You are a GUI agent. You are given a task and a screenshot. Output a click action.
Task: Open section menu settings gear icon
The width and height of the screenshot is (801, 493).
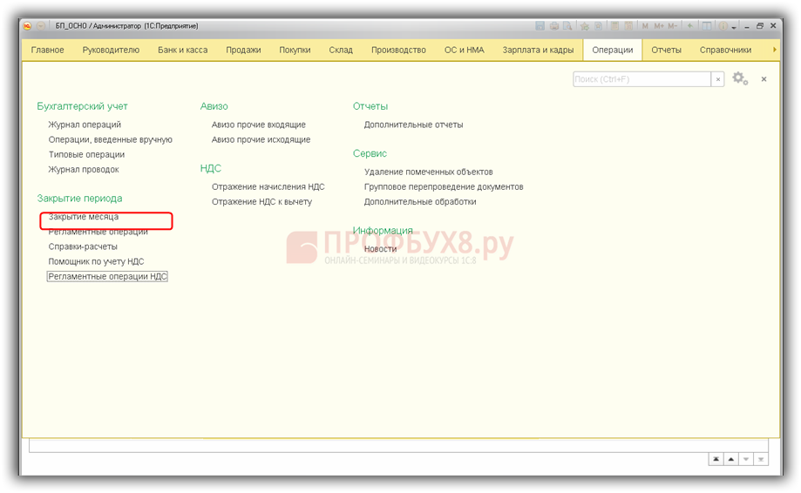[x=739, y=78]
